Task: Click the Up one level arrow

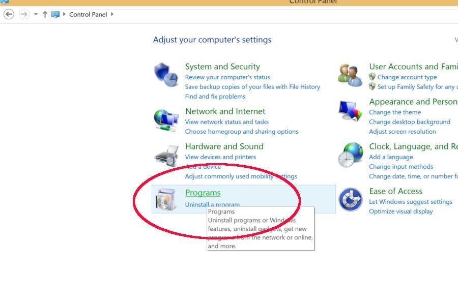Action: click(45, 14)
